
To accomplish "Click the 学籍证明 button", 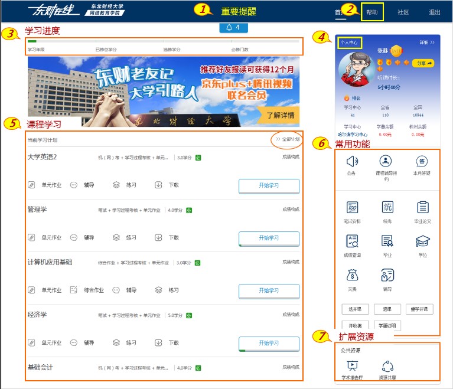I will pos(387,325).
